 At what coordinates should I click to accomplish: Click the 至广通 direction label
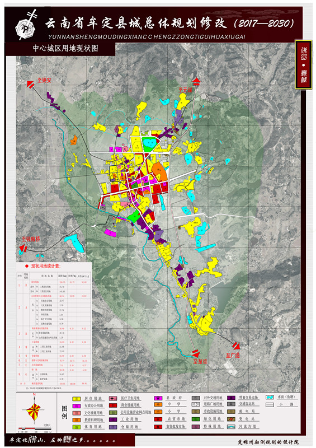233,355
